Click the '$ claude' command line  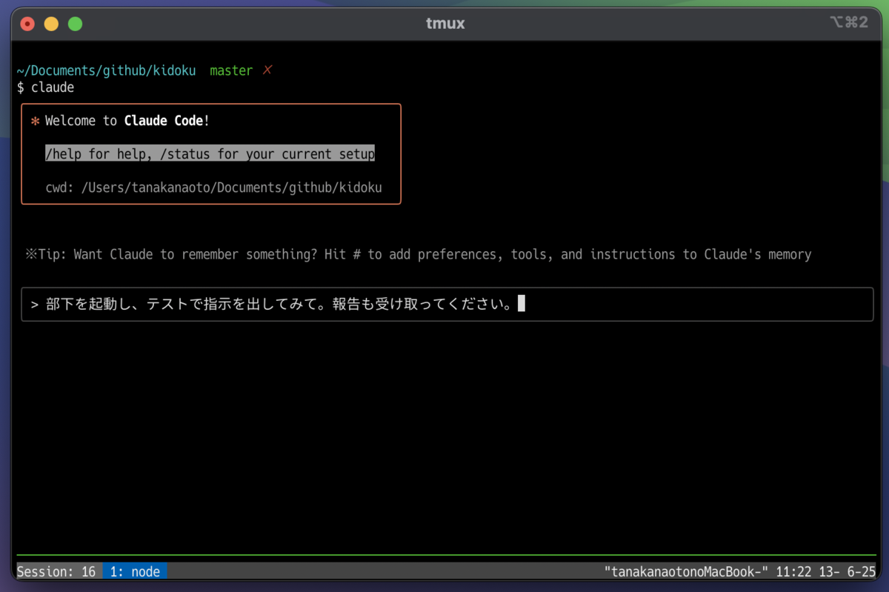point(45,87)
